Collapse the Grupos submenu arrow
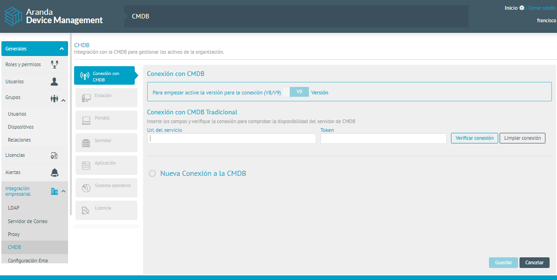The width and height of the screenshot is (557, 280). pyautogui.click(x=63, y=100)
